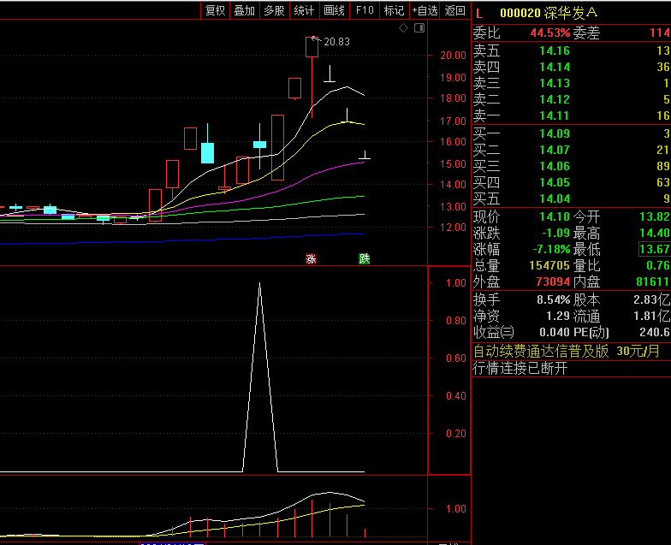The image size is (671, 545).
Task: Click the green 跌 marker icon
Action: 364,258
